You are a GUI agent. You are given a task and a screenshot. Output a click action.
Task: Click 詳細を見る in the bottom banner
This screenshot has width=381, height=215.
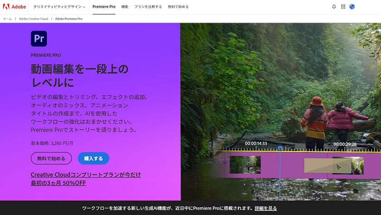click(x=265, y=208)
